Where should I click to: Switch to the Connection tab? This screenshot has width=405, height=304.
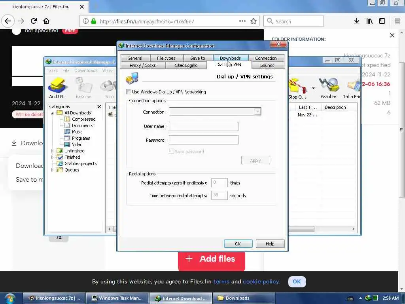(x=266, y=58)
